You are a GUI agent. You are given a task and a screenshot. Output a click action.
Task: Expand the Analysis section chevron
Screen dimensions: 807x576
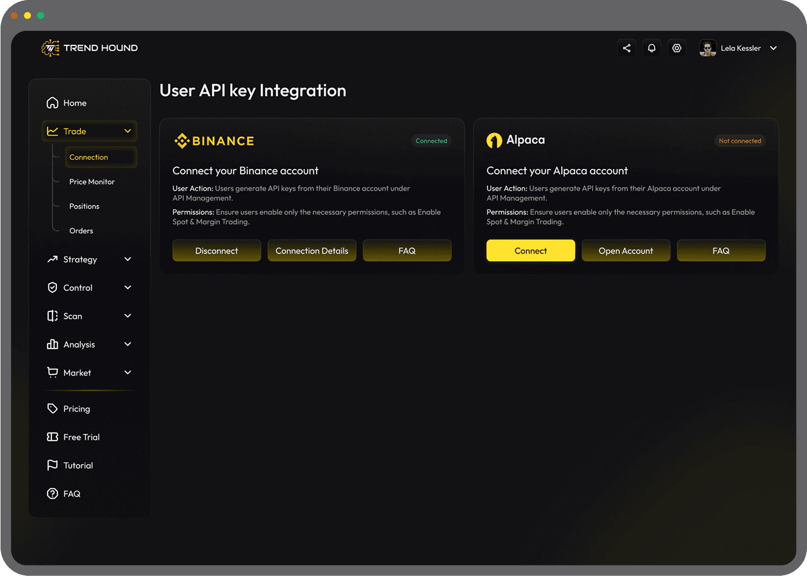[128, 344]
